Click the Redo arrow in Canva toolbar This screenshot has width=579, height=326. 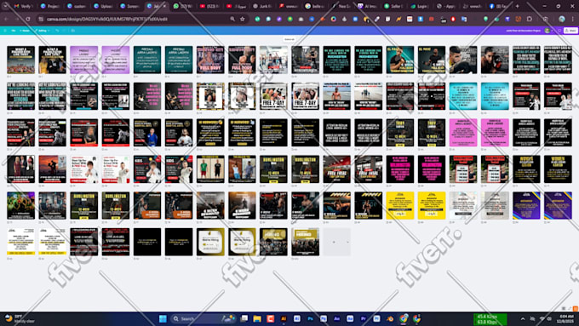coord(65,31)
